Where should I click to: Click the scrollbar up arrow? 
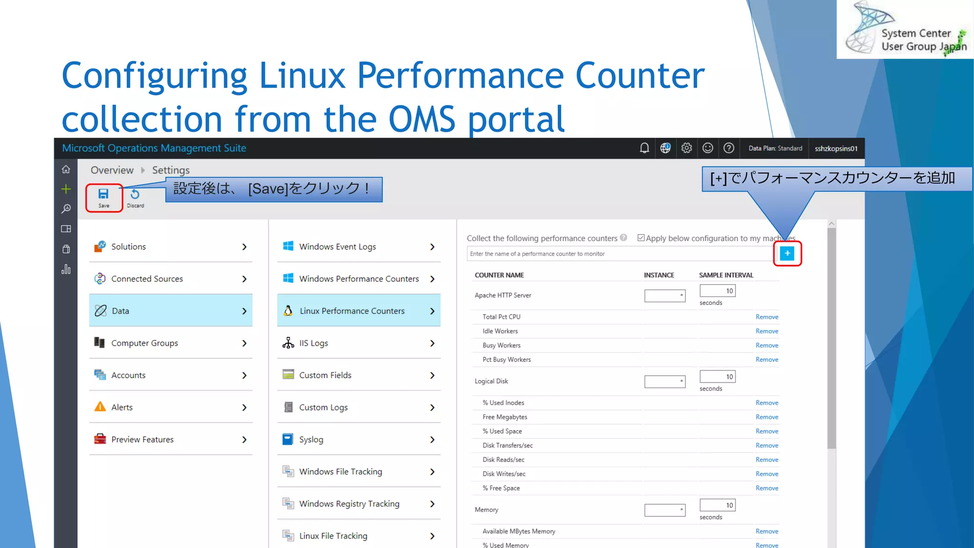[831, 224]
